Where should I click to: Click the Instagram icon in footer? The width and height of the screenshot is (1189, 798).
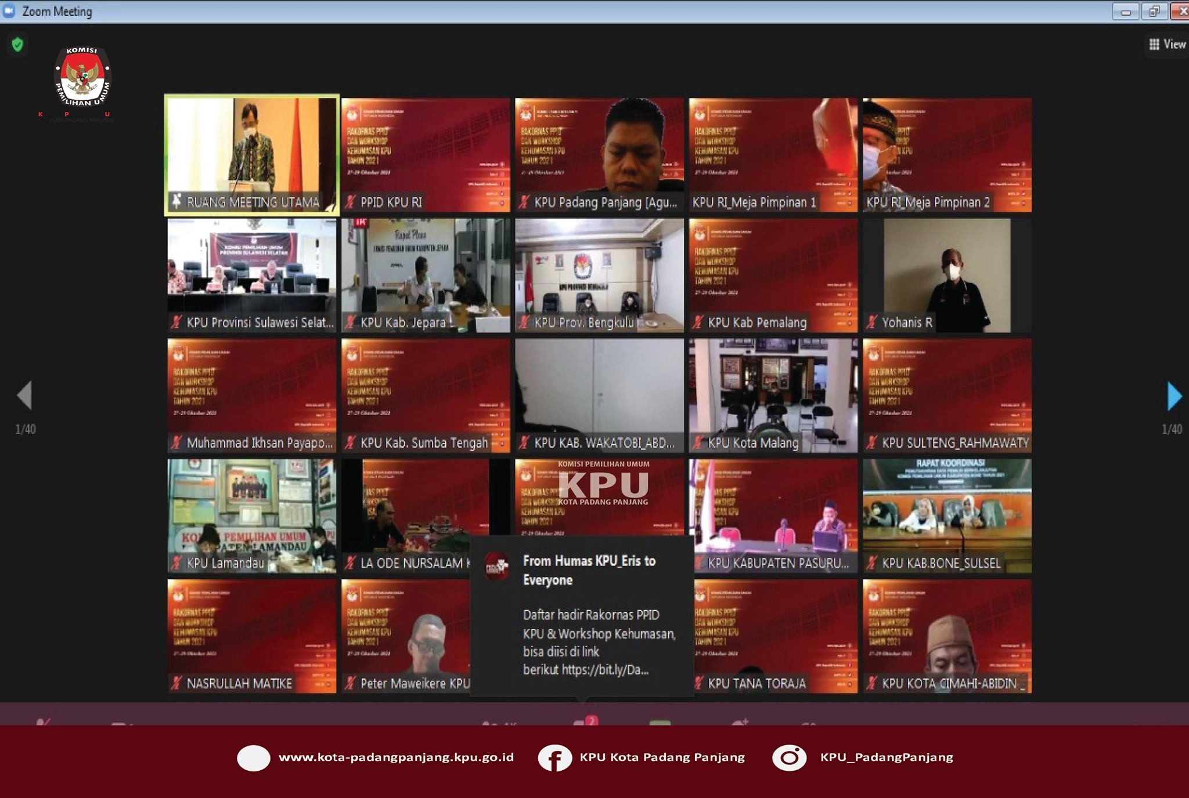789,757
